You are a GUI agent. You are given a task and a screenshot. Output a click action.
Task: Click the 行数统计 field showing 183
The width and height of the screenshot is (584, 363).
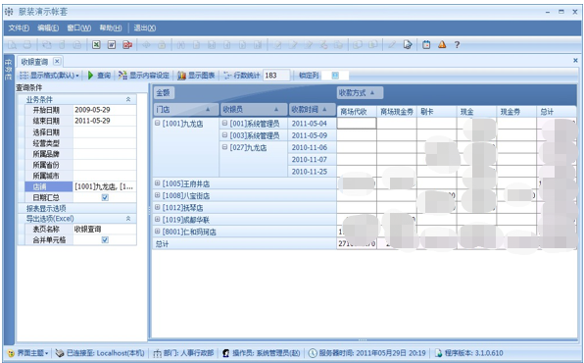coord(276,76)
